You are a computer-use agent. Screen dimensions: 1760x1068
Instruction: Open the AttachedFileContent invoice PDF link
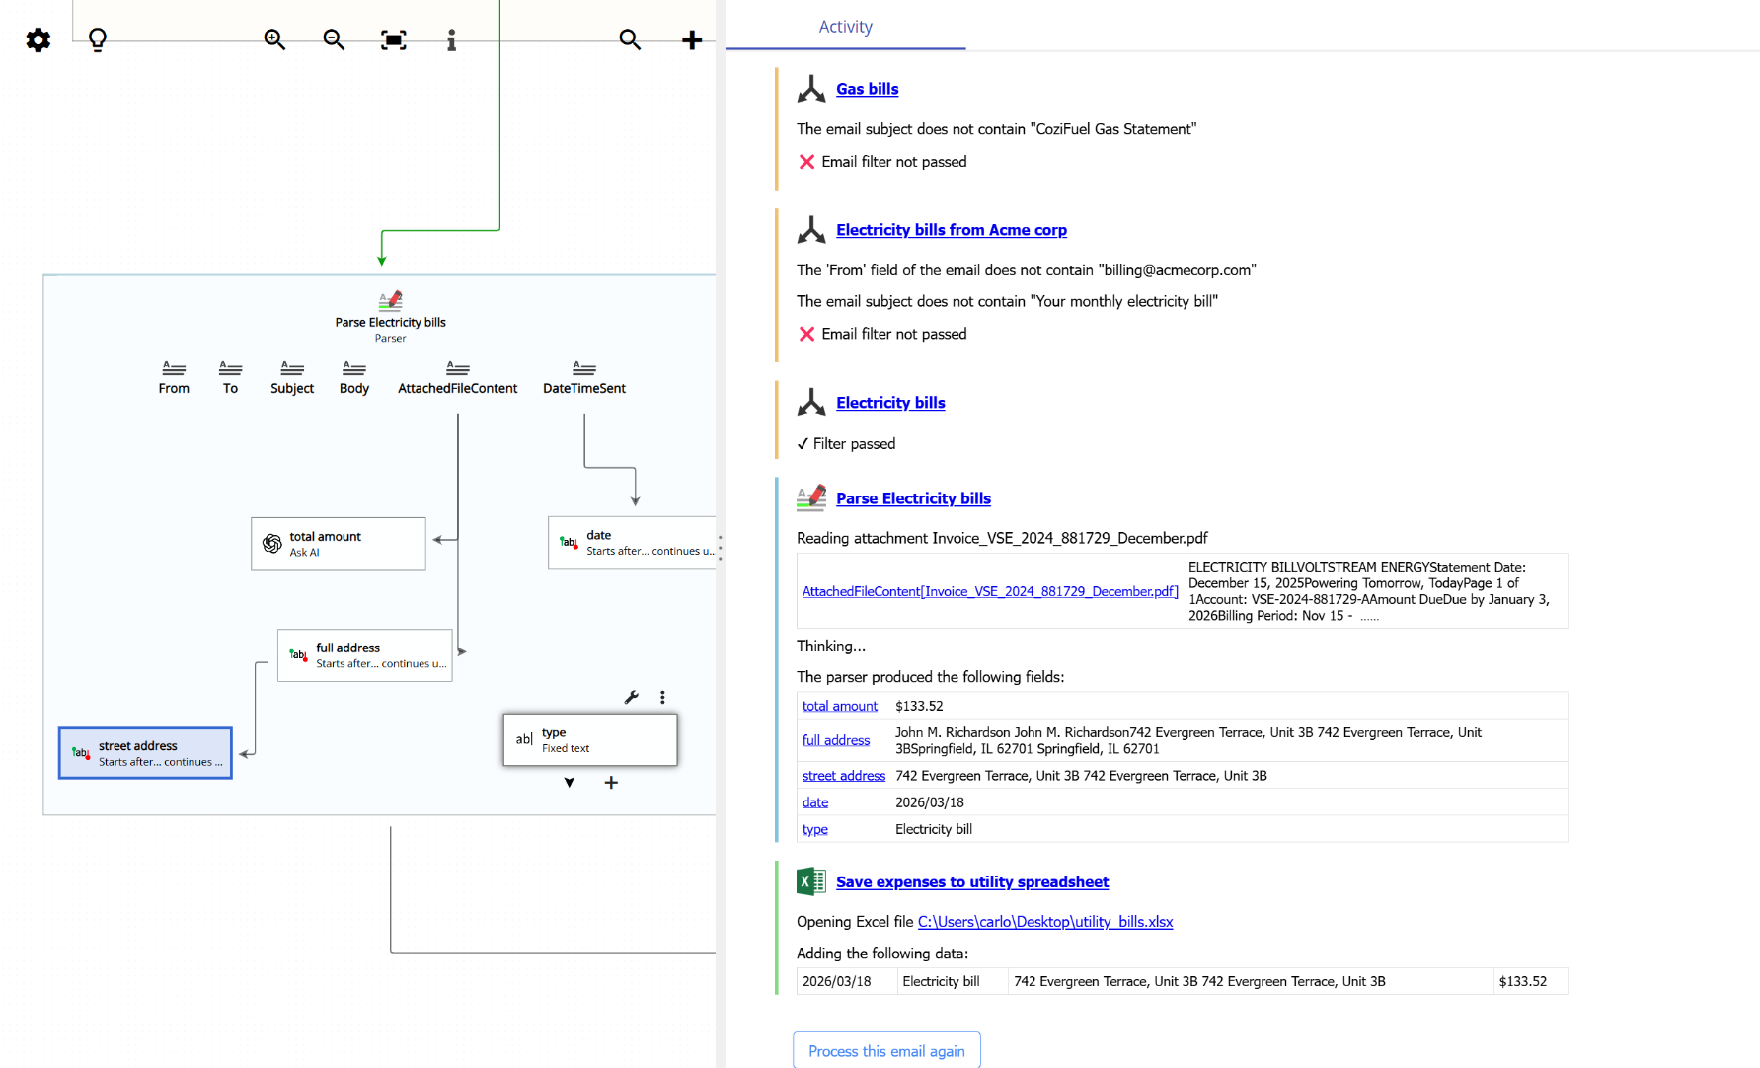point(989,591)
